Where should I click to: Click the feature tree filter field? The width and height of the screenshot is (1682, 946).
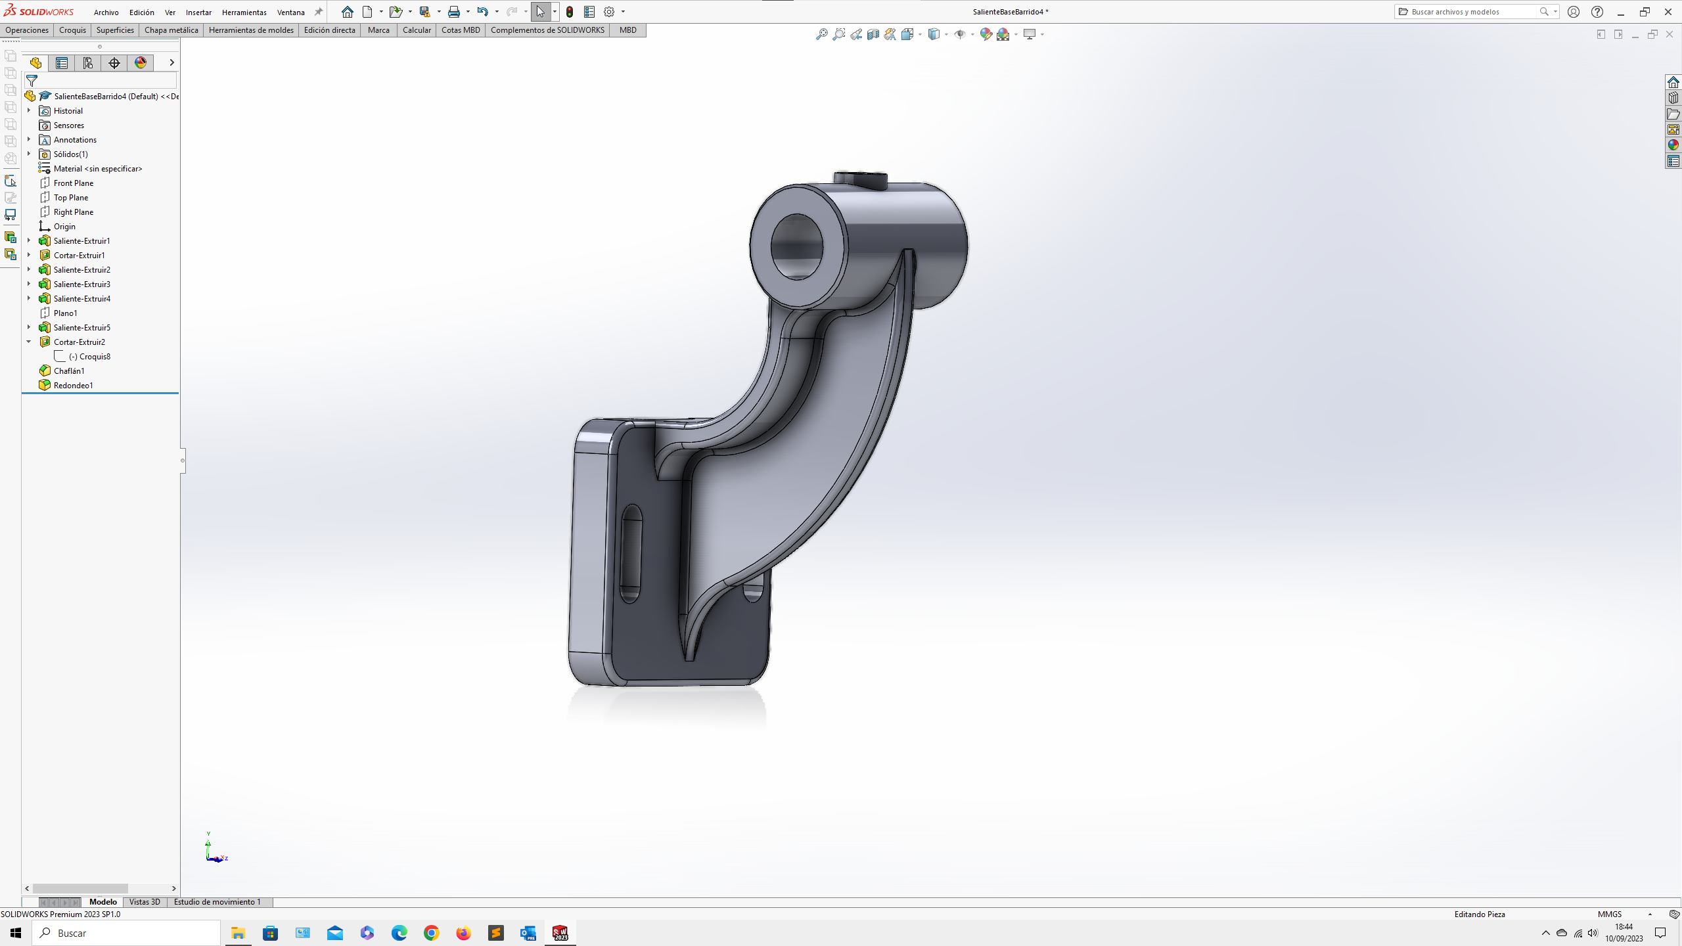coord(101,80)
